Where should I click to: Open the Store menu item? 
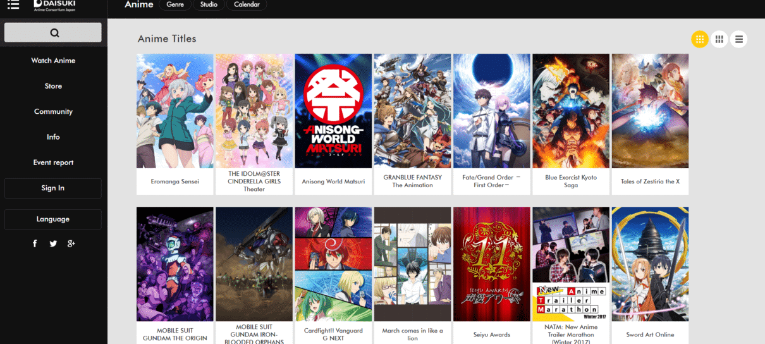coord(53,86)
